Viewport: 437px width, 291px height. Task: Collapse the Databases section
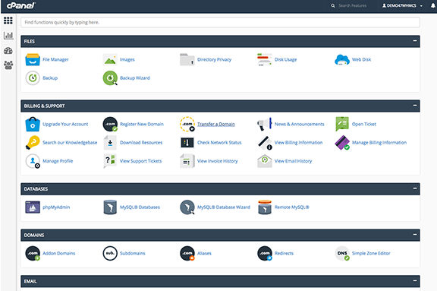(x=415, y=188)
